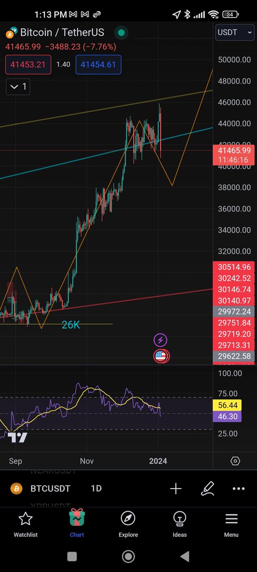Tap the Nov label on the time axis
Viewport: 257px width, 572px height.
87,461
